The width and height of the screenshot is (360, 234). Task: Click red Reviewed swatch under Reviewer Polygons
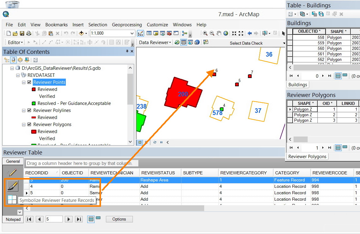(x=34, y=132)
